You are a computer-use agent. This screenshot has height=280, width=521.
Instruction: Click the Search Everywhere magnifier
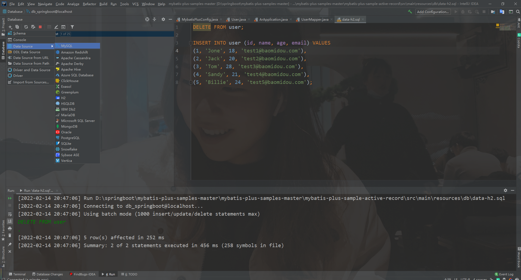pyautogui.click(x=518, y=12)
